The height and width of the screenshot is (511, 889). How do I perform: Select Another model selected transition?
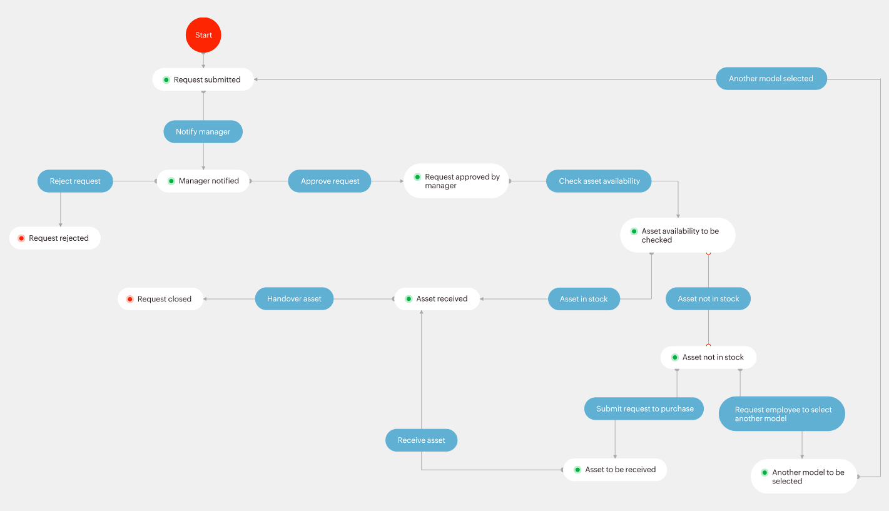(x=771, y=79)
